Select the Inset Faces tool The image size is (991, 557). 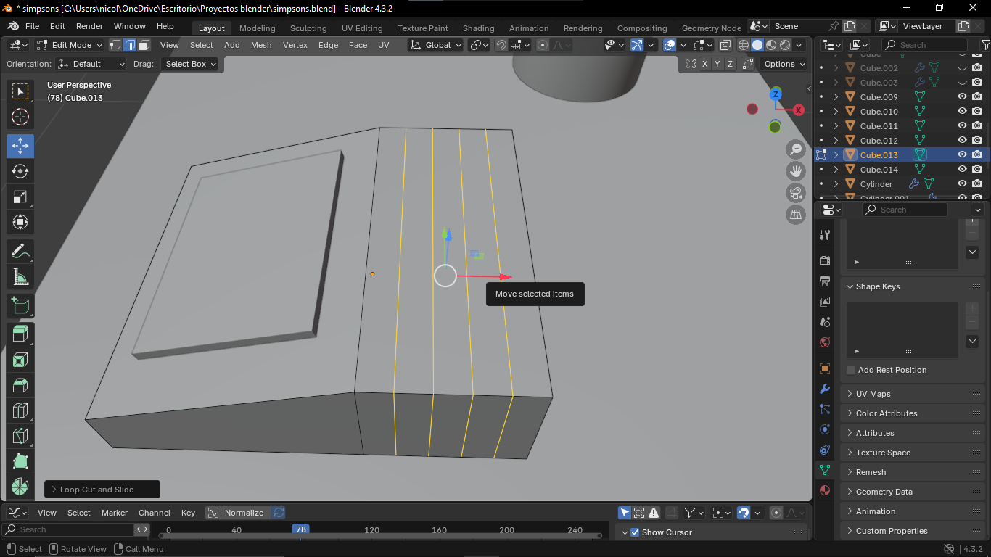20,360
